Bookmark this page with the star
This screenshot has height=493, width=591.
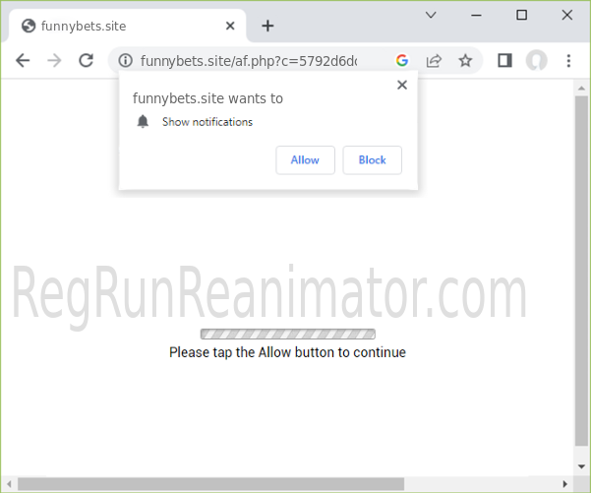point(465,61)
